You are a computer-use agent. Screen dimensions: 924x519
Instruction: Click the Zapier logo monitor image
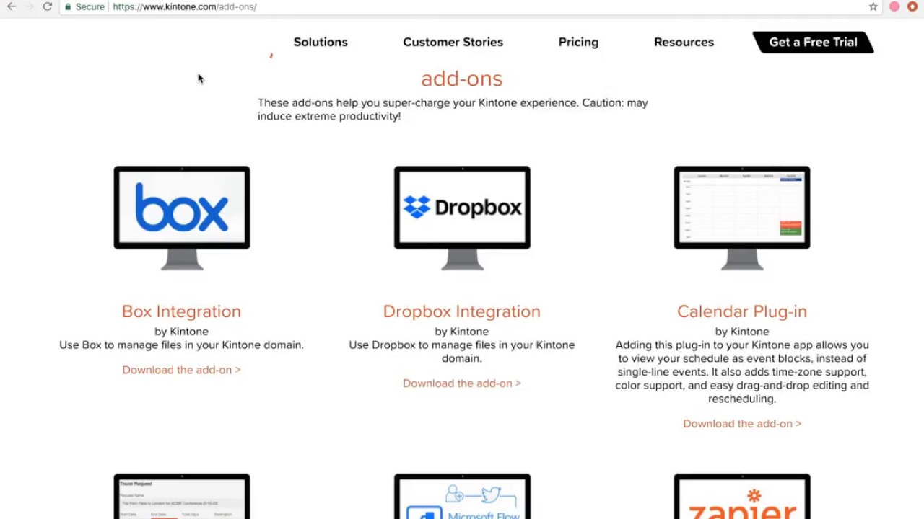742,496
